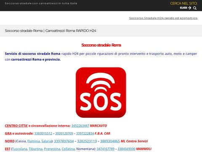Open the Tuscolana link
This screenshot has height=152, width=202.
tap(20, 149)
